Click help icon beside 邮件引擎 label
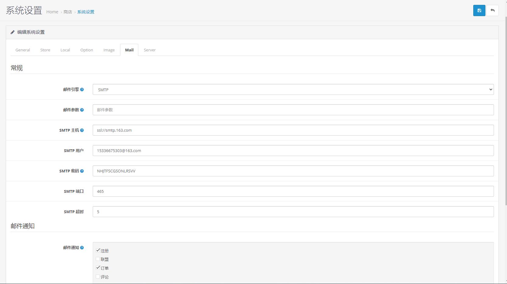Viewport: 507px width, 284px height. click(x=82, y=90)
